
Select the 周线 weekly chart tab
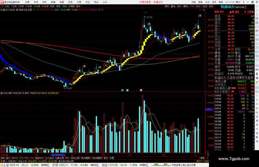click(58, 6)
